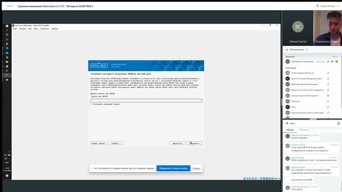Click the black avatar in the Олег row
The image size is (342, 192).
click(x=287, y=107)
